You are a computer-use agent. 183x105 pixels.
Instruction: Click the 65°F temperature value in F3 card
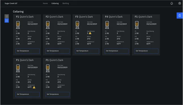[x=89, y=44]
